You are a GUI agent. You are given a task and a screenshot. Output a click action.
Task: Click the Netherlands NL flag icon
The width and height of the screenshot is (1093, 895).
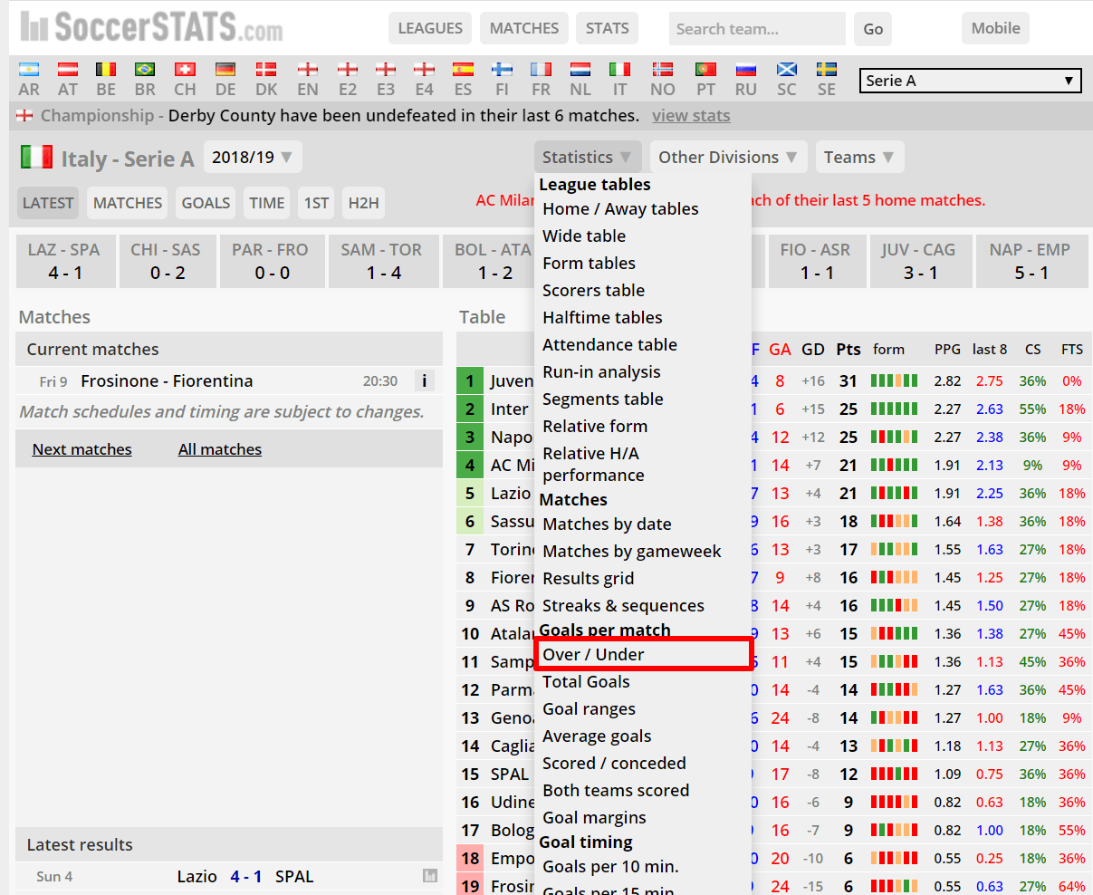(x=580, y=69)
